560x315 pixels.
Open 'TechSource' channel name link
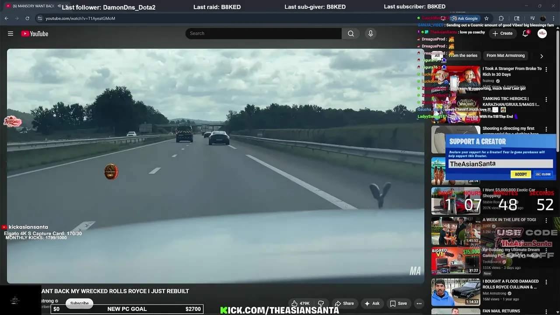(x=492, y=262)
